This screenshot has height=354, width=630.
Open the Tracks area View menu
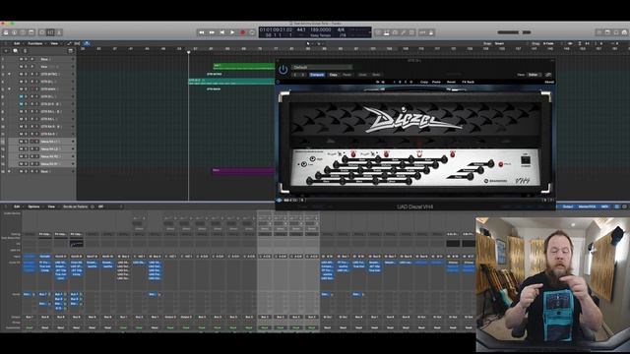pos(54,43)
